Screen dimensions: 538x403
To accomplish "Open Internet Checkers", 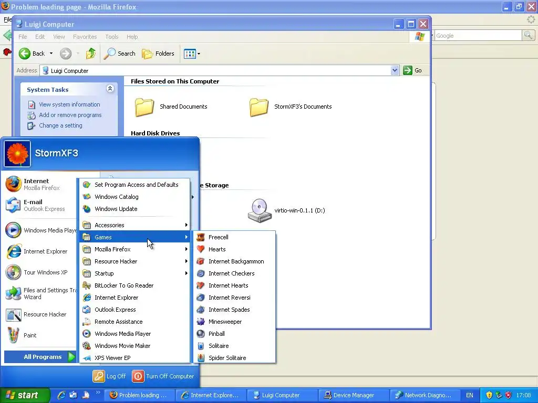I will click(235, 273).
